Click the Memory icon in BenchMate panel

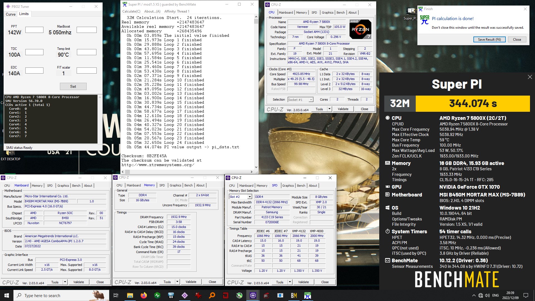coord(387,163)
